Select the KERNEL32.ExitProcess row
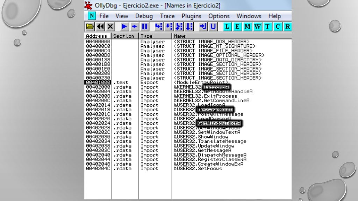The image size is (358, 201). (x=188, y=96)
